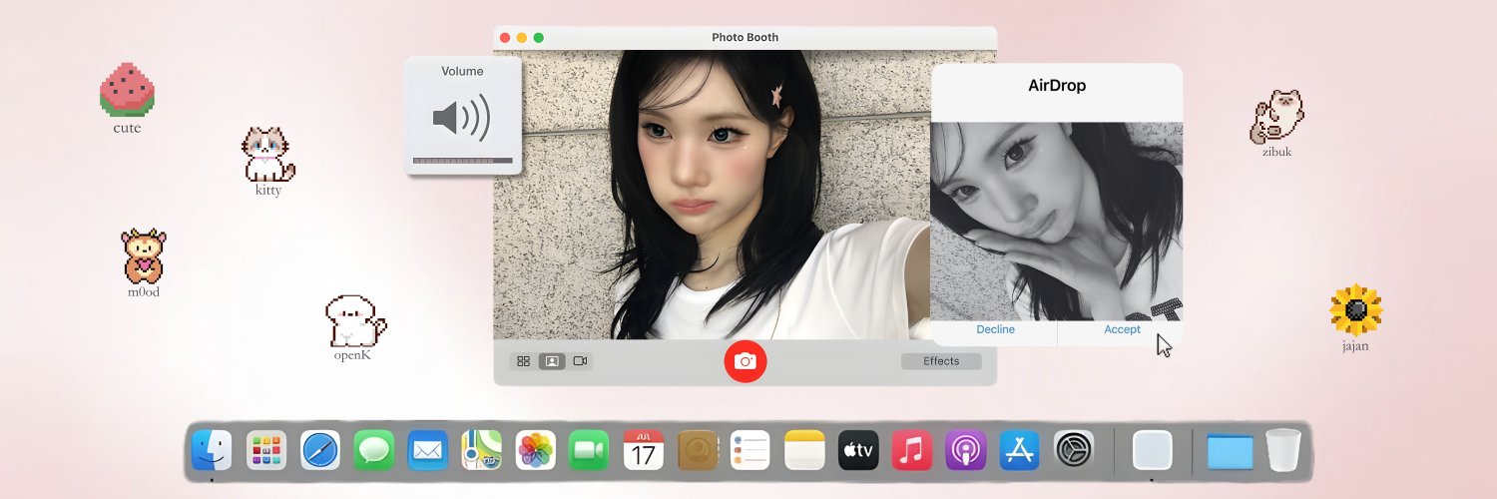The height and width of the screenshot is (499, 1497).
Task: Open the Messages app in dock
Action: (374, 450)
